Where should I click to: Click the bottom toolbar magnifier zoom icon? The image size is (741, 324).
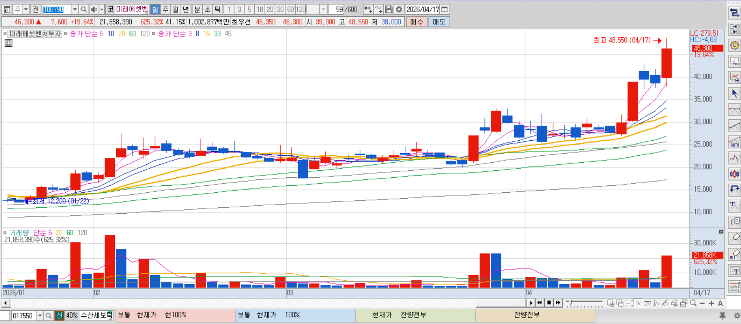[693, 303]
